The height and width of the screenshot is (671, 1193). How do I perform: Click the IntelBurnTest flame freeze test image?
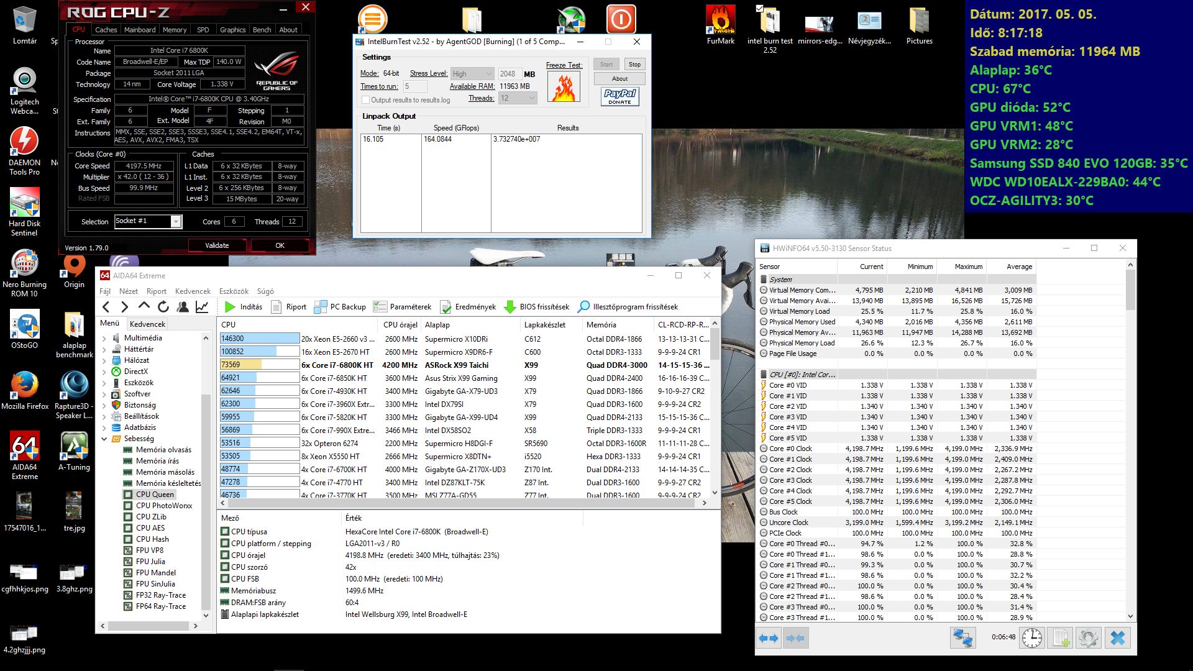pos(564,86)
